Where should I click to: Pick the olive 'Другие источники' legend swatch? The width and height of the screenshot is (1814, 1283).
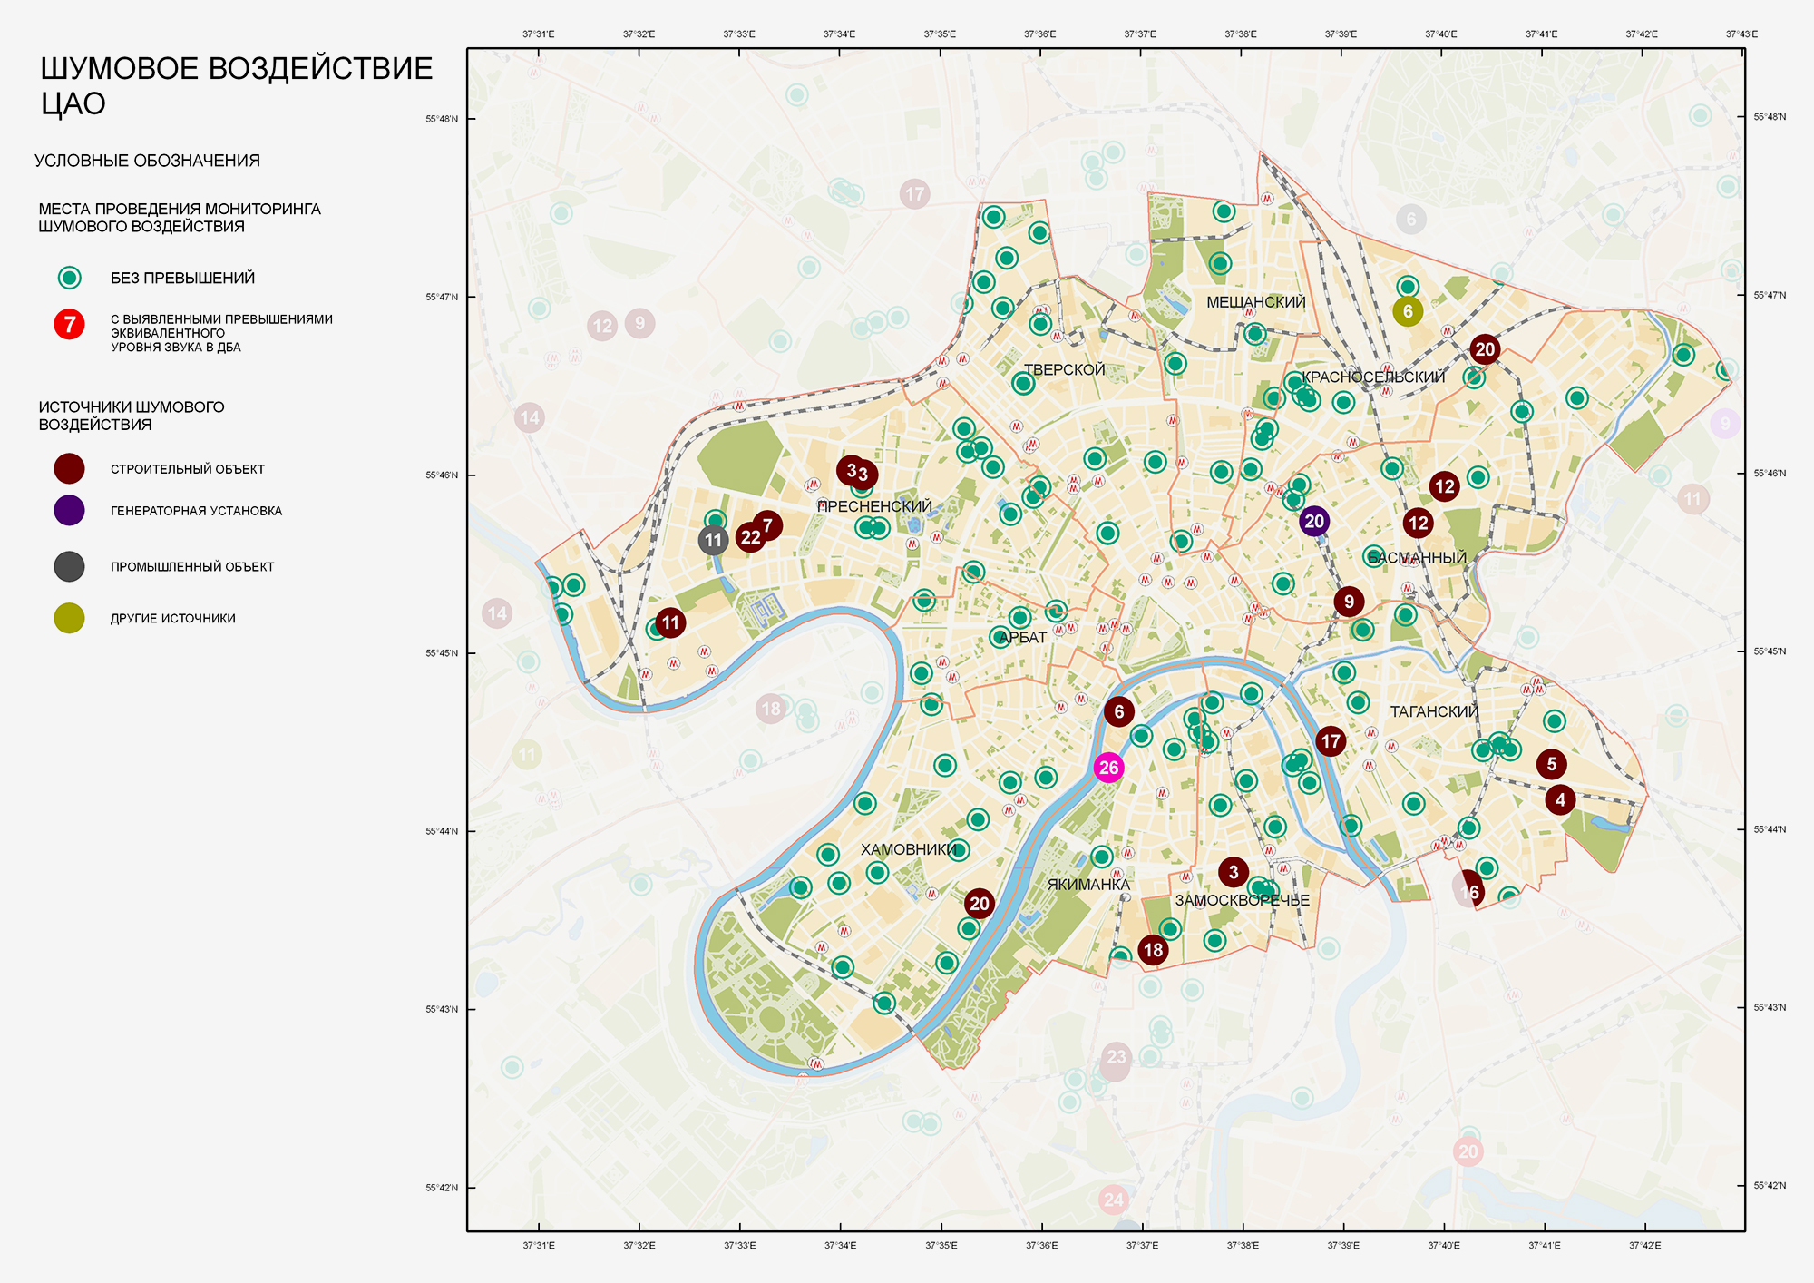(70, 618)
